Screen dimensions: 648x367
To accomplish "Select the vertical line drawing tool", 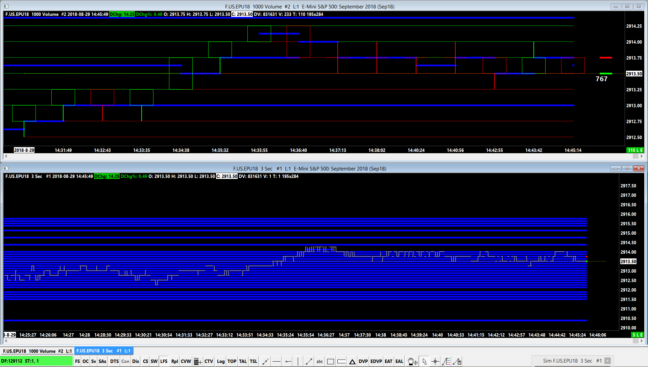I will coord(298,361).
